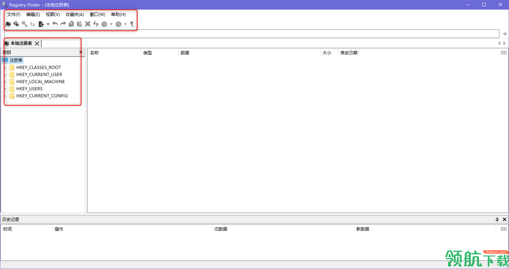509x269 pixels.
Task: Click the address bar Go arrow
Action: click(504, 34)
